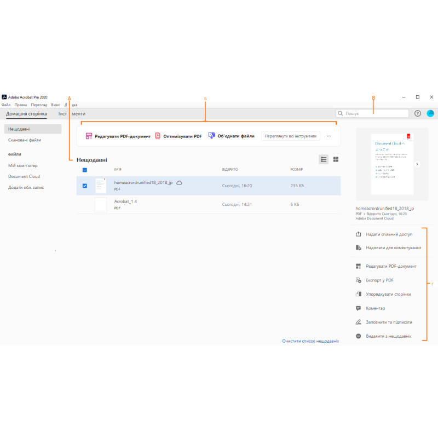Click Переглянути всі інструменти button
438x438 pixels.
pos(290,136)
